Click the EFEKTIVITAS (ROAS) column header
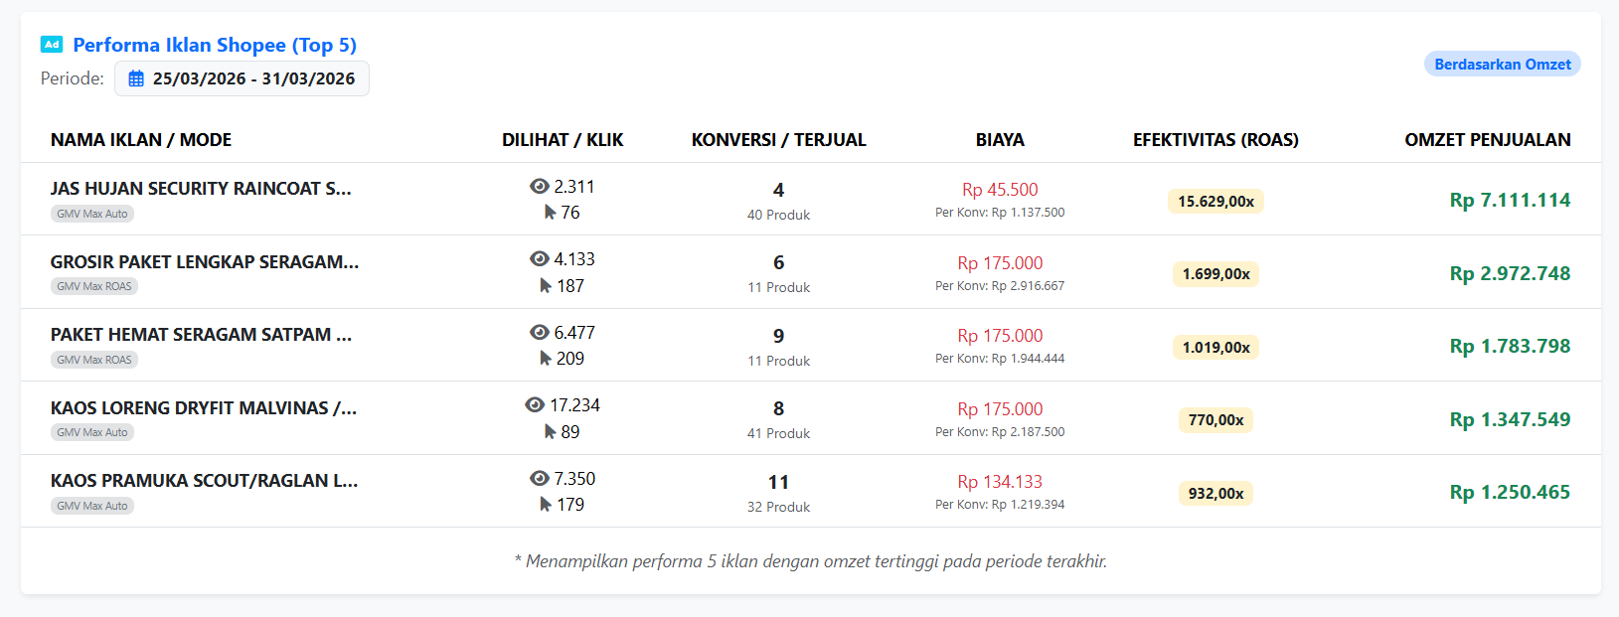The width and height of the screenshot is (1619, 617). tap(1215, 140)
